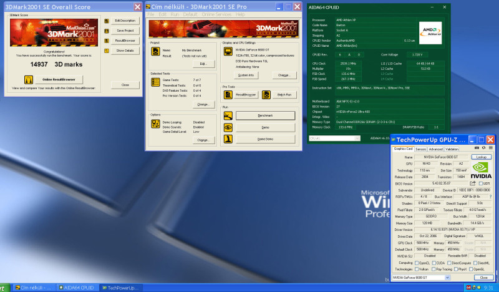Click the GPU-Z screenshot camera icon
This screenshot has width=499, height=292.
click(x=477, y=148)
